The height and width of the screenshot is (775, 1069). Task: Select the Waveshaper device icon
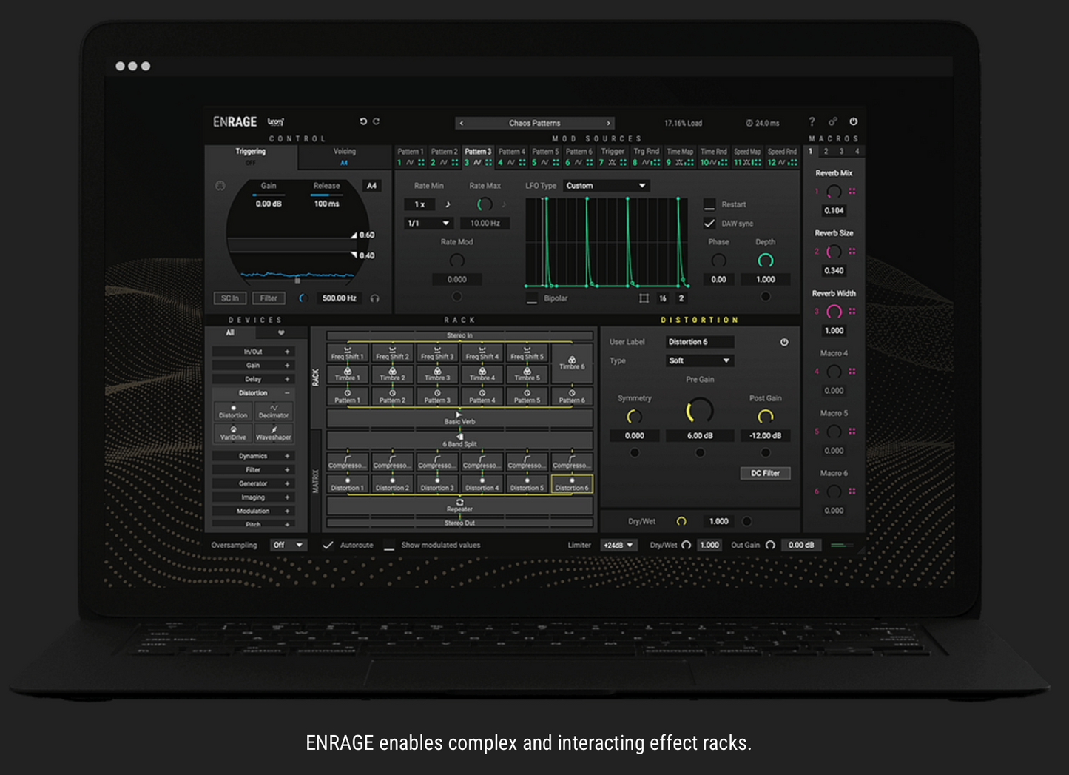pos(273,433)
